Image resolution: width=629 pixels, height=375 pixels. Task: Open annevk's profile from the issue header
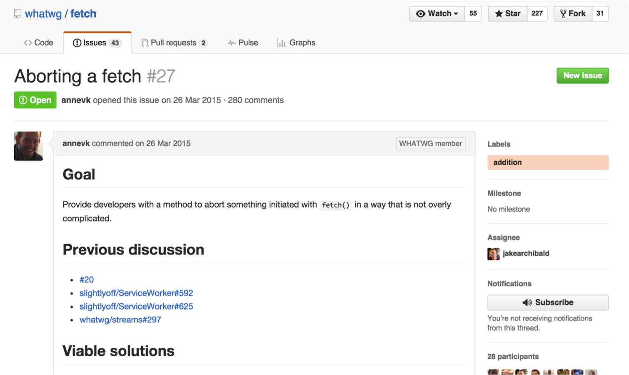click(x=76, y=100)
